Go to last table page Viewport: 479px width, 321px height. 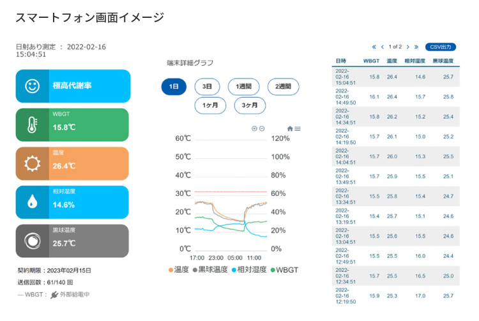416,47
